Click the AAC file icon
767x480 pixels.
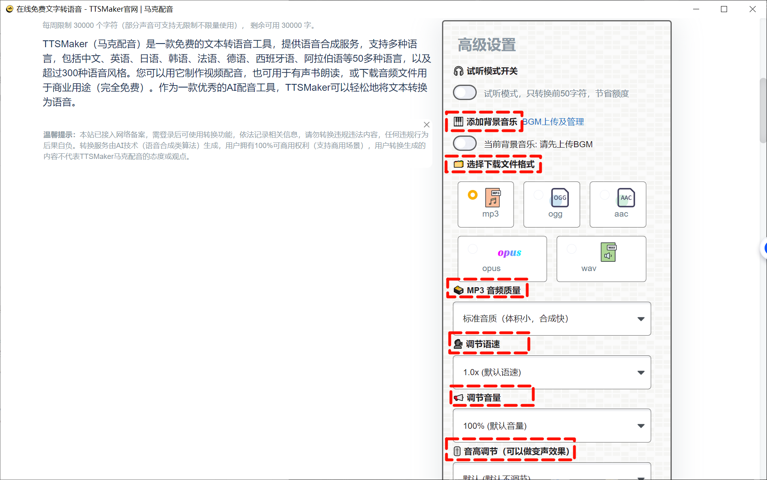(x=626, y=198)
